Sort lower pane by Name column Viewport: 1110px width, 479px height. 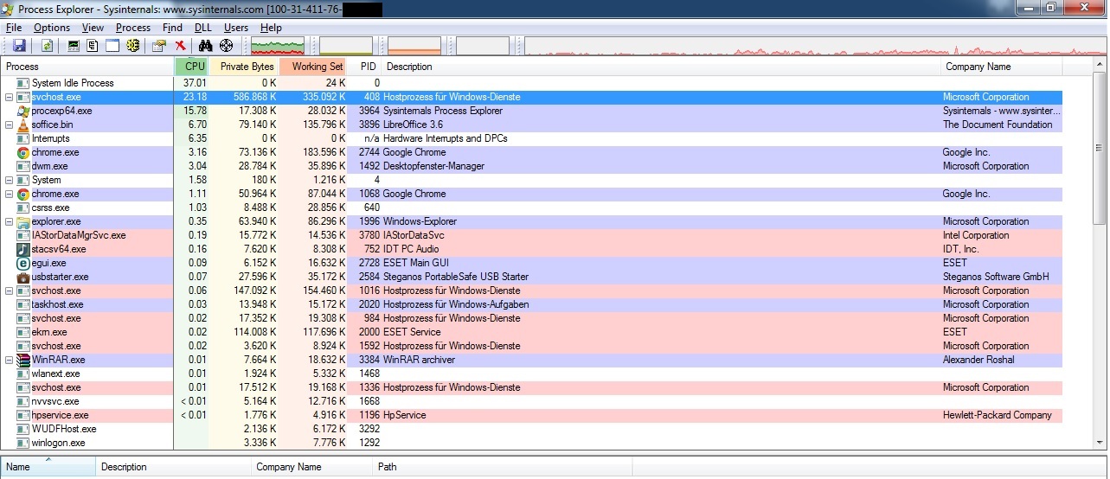[48, 467]
